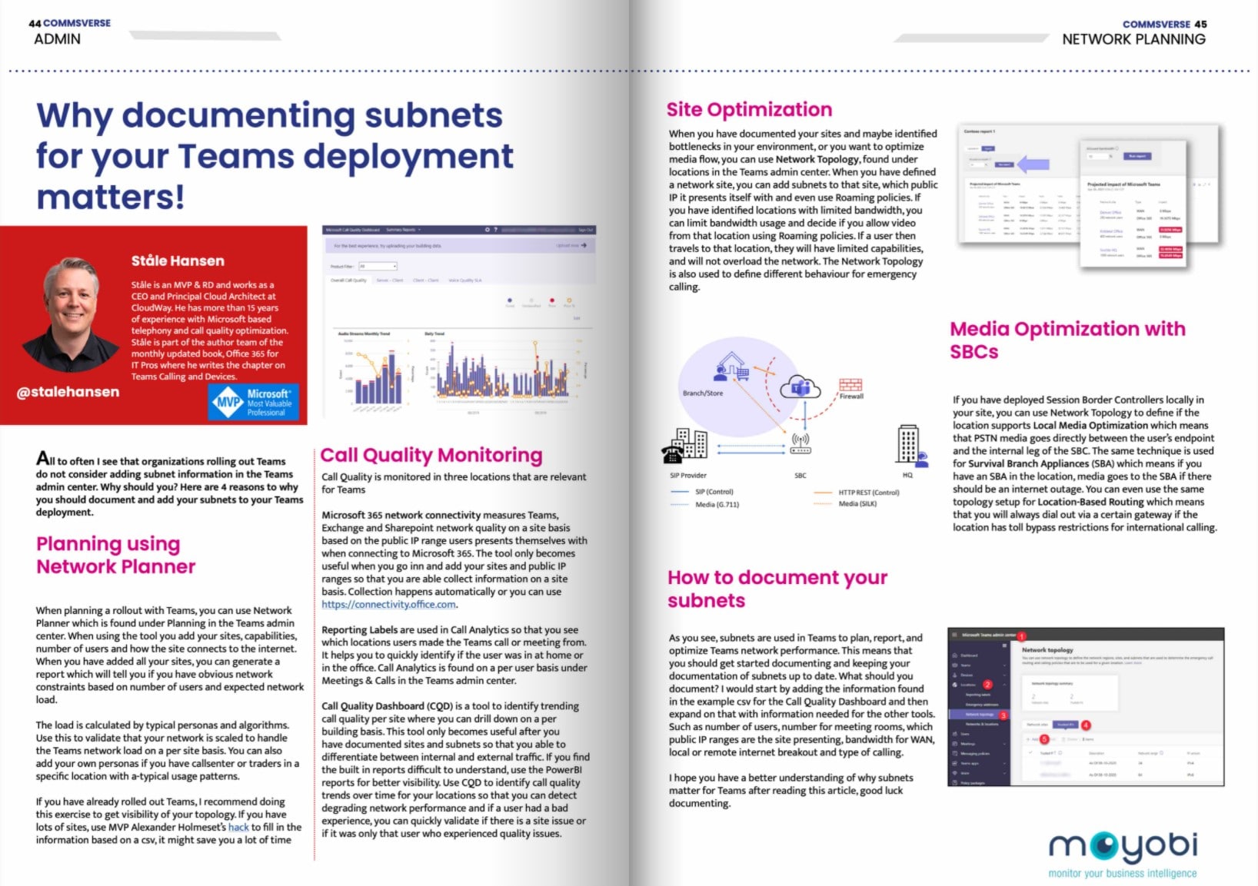Viewport: 1258px width, 886px height.
Task: Select the Firewall brick icon
Action: point(850,384)
